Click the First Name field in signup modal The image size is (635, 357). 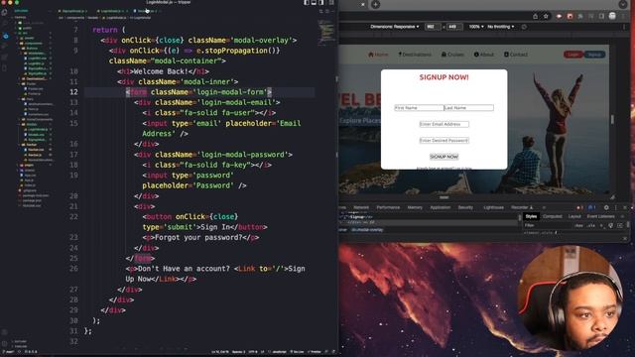pos(419,108)
